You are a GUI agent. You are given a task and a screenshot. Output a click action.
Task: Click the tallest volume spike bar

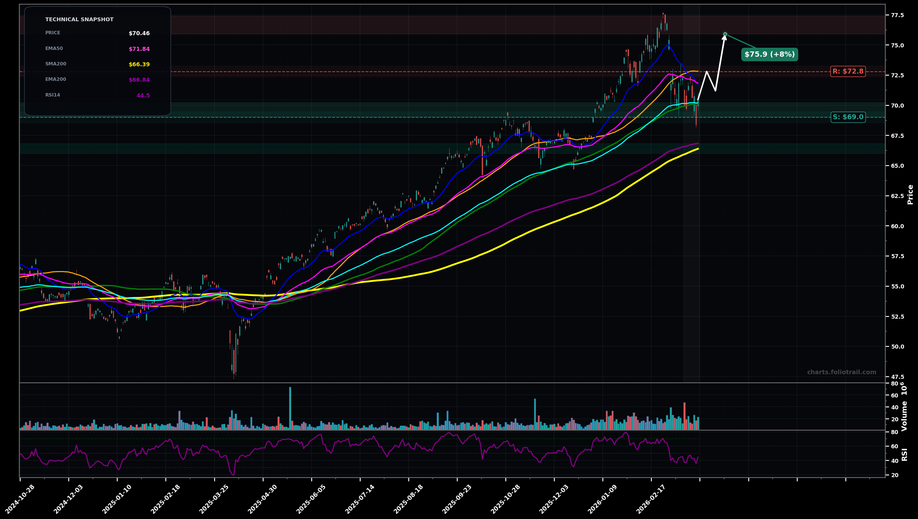point(290,406)
